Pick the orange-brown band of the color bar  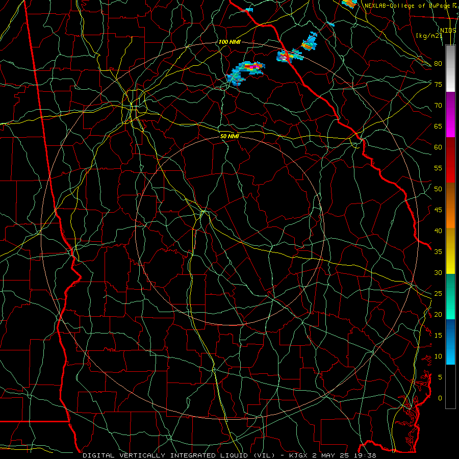click(x=450, y=206)
